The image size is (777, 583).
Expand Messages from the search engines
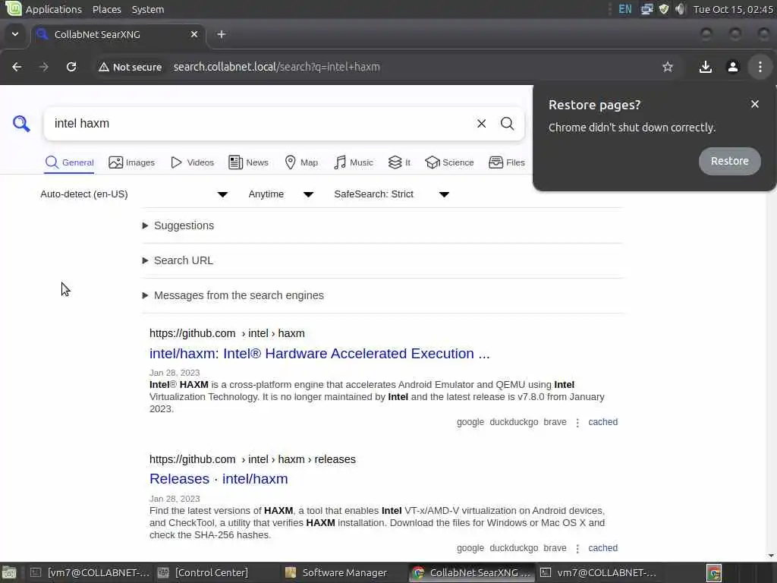(233, 295)
